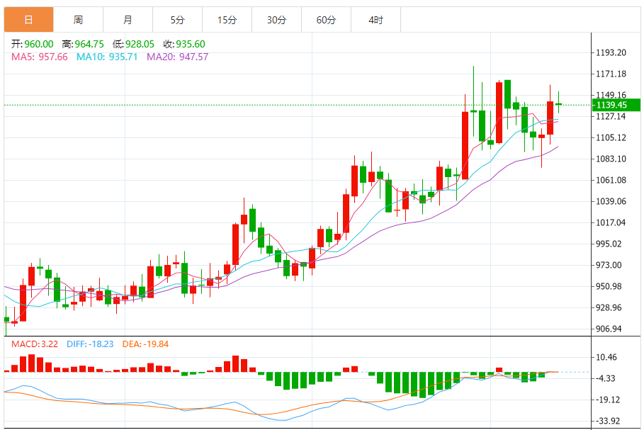Open the 5分 interval tab
This screenshot has height=430, width=644.
pos(177,20)
